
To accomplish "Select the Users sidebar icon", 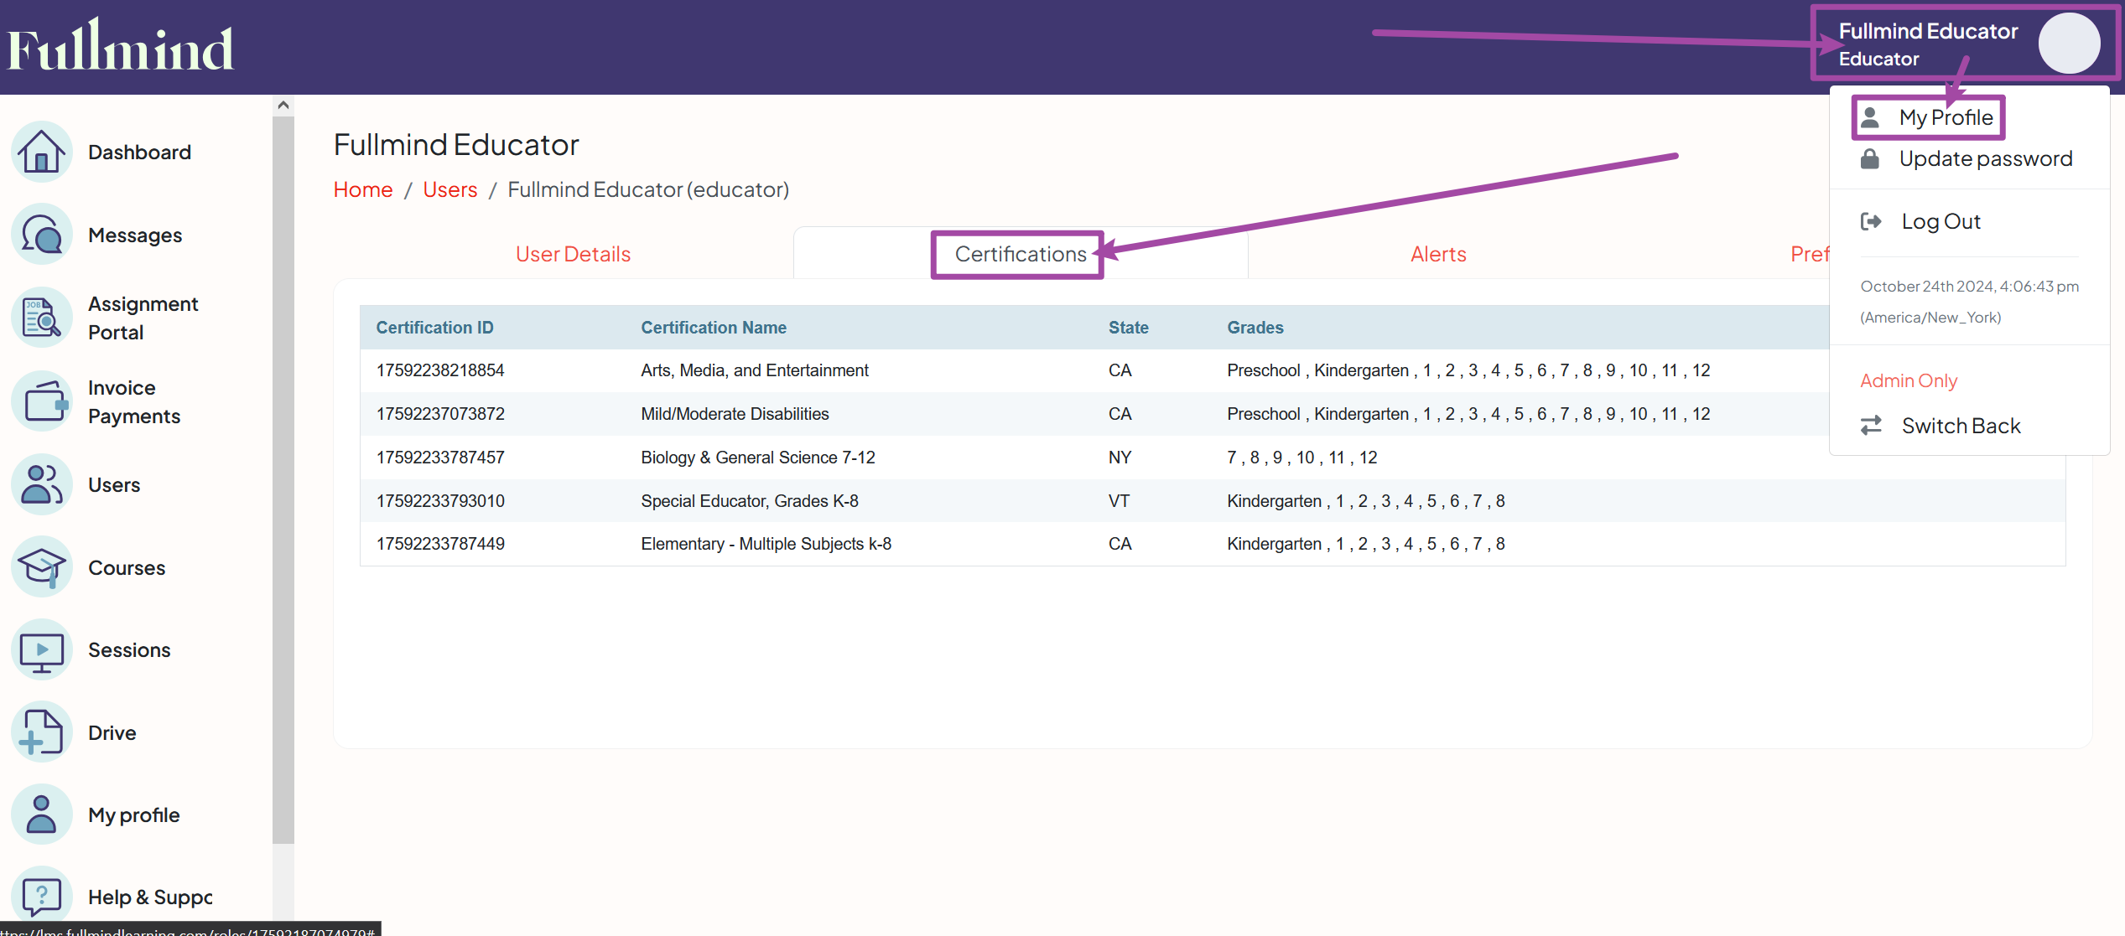I will click(x=41, y=484).
